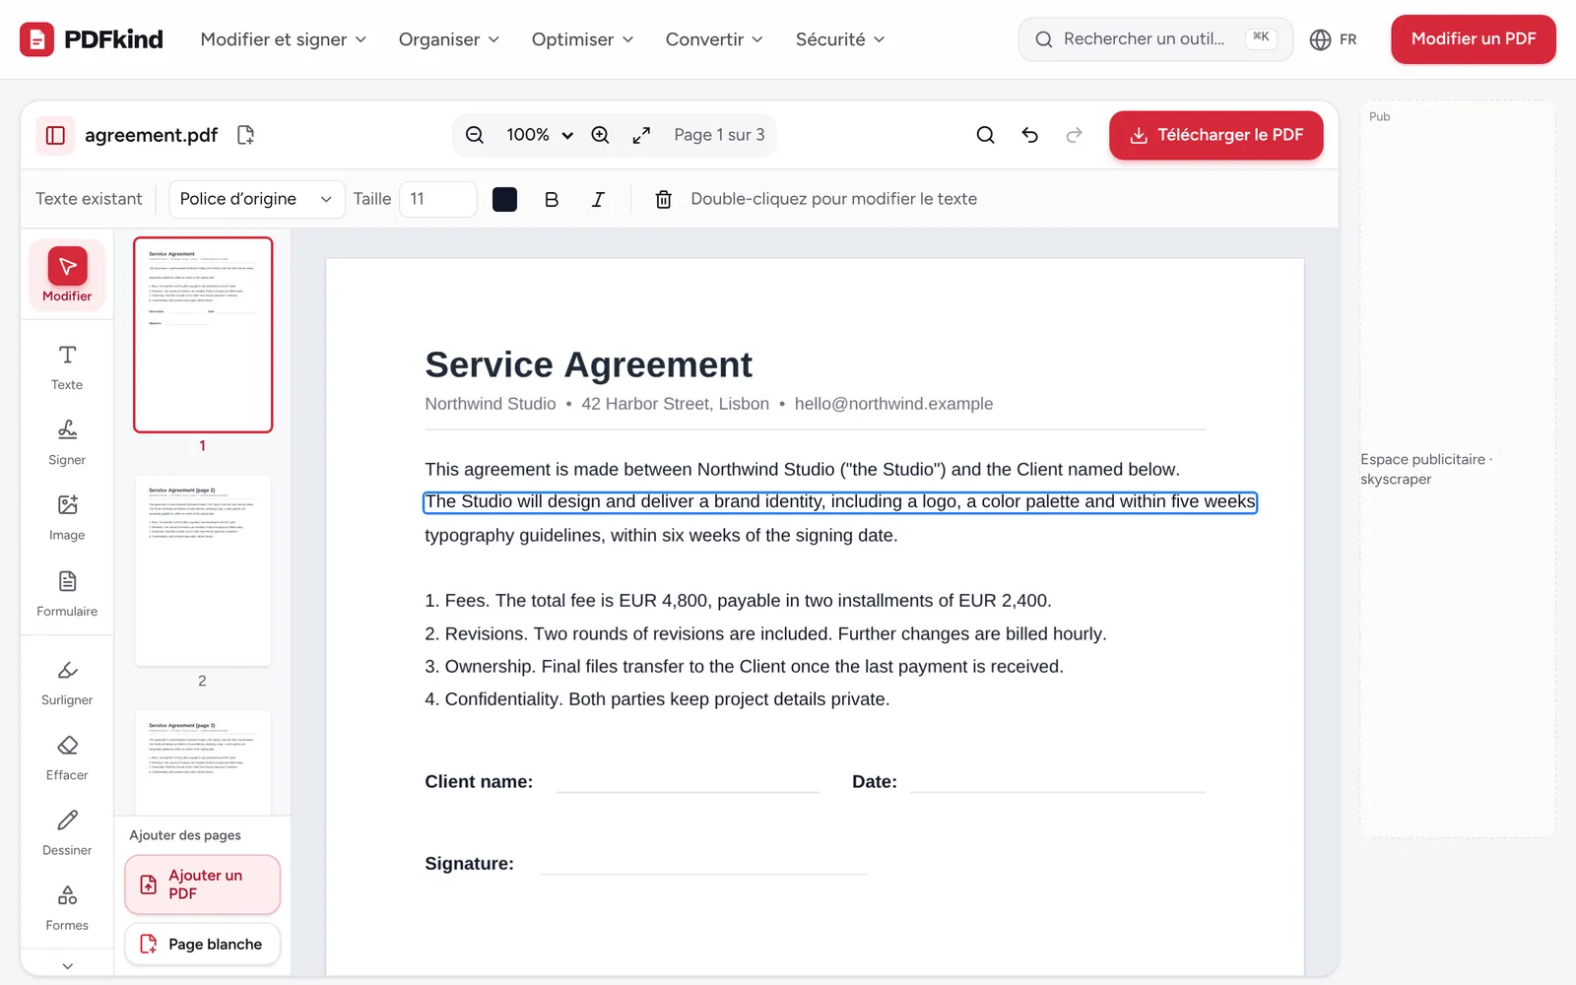Choose the Image insert tool

tap(67, 518)
